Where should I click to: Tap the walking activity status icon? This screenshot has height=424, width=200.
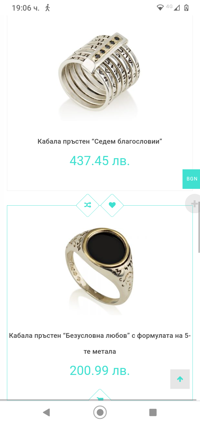point(47,8)
